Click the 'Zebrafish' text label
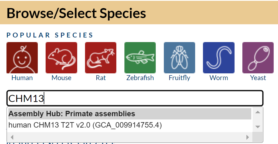The image size is (278, 144). [140, 78]
